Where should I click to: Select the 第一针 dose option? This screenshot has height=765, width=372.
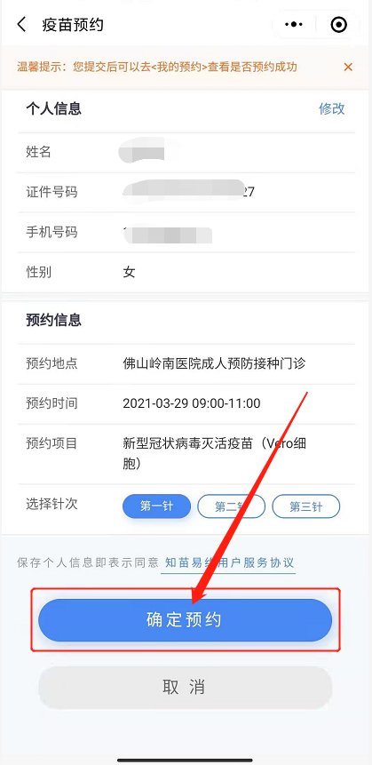156,506
